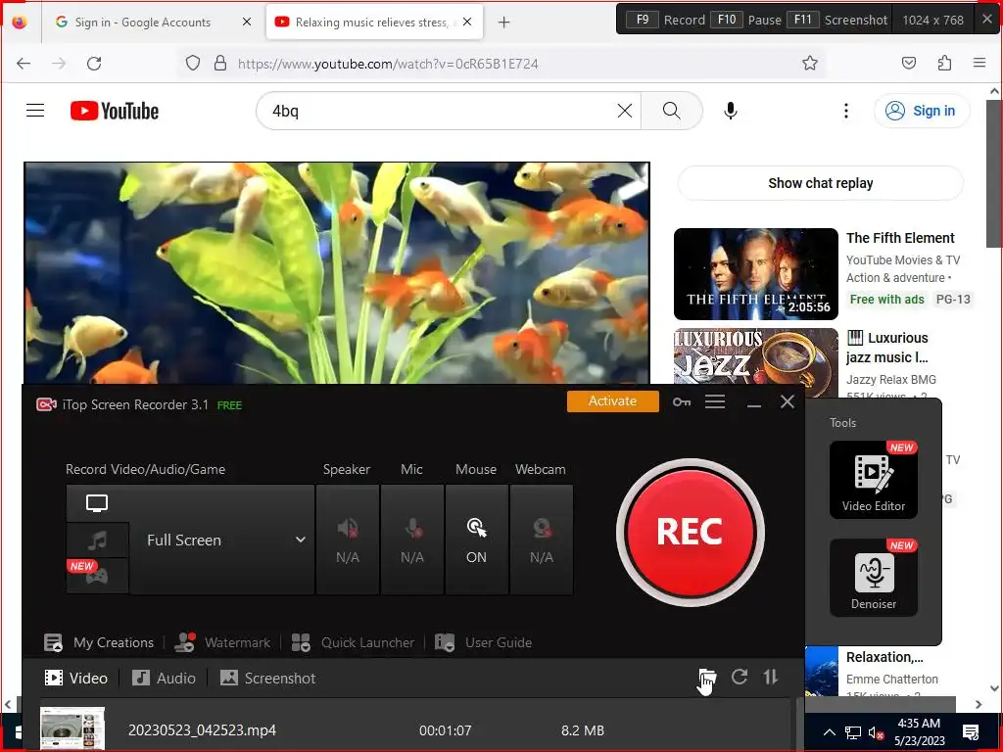1003x752 pixels.
Task: Select game recording mode gamepad icon
Action: pos(97,576)
